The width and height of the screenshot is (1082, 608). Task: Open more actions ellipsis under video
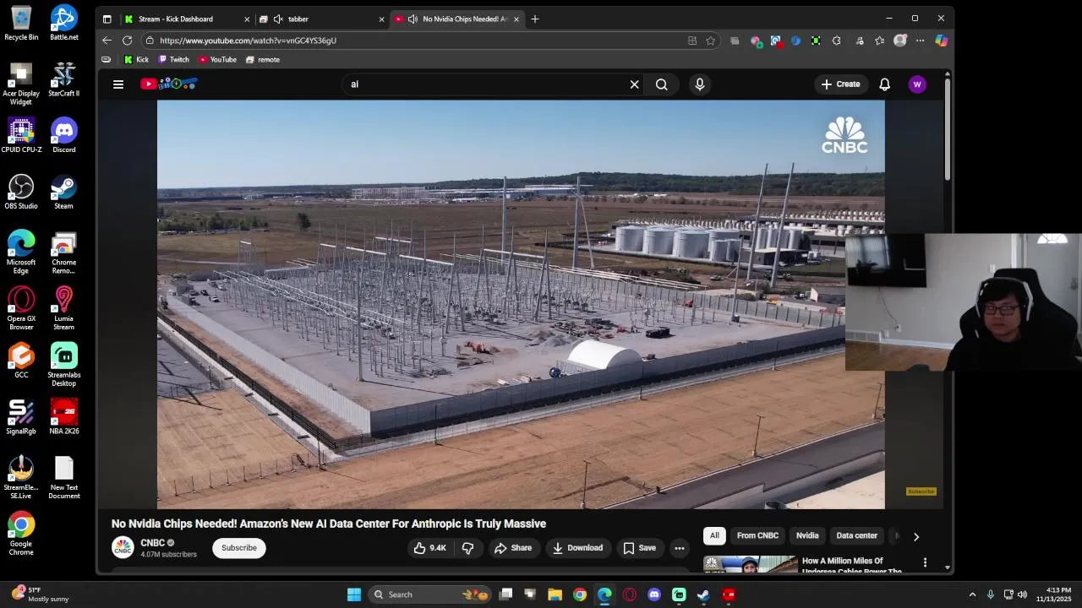click(x=679, y=548)
